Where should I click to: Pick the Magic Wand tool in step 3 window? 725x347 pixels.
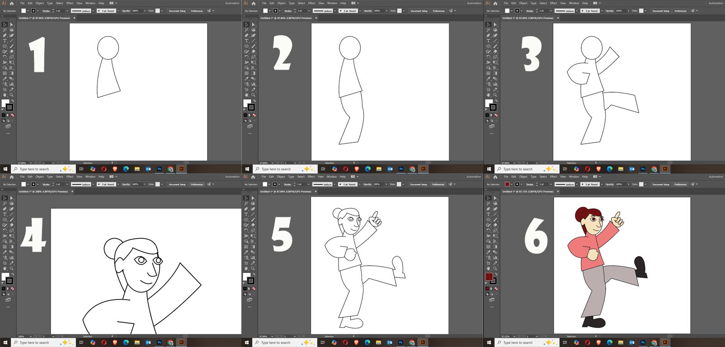pos(489,30)
